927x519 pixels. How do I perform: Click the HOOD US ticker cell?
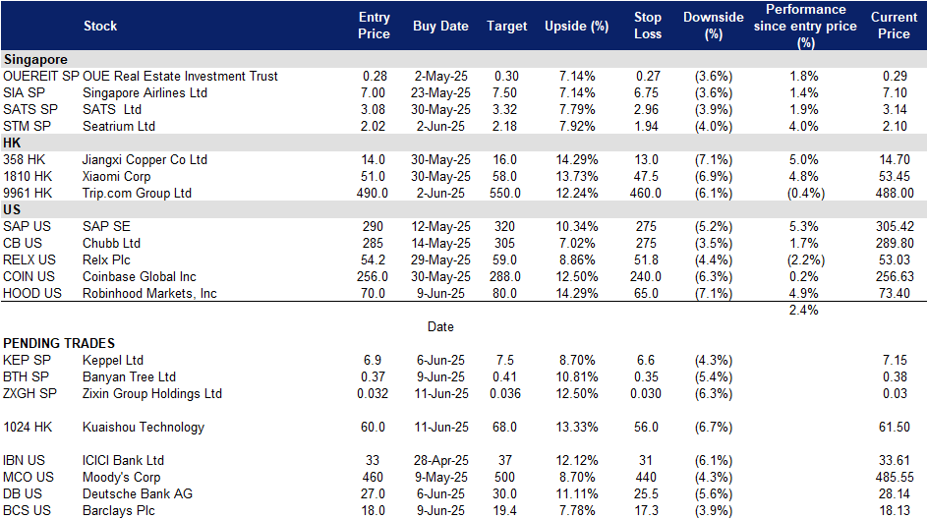pos(31,293)
